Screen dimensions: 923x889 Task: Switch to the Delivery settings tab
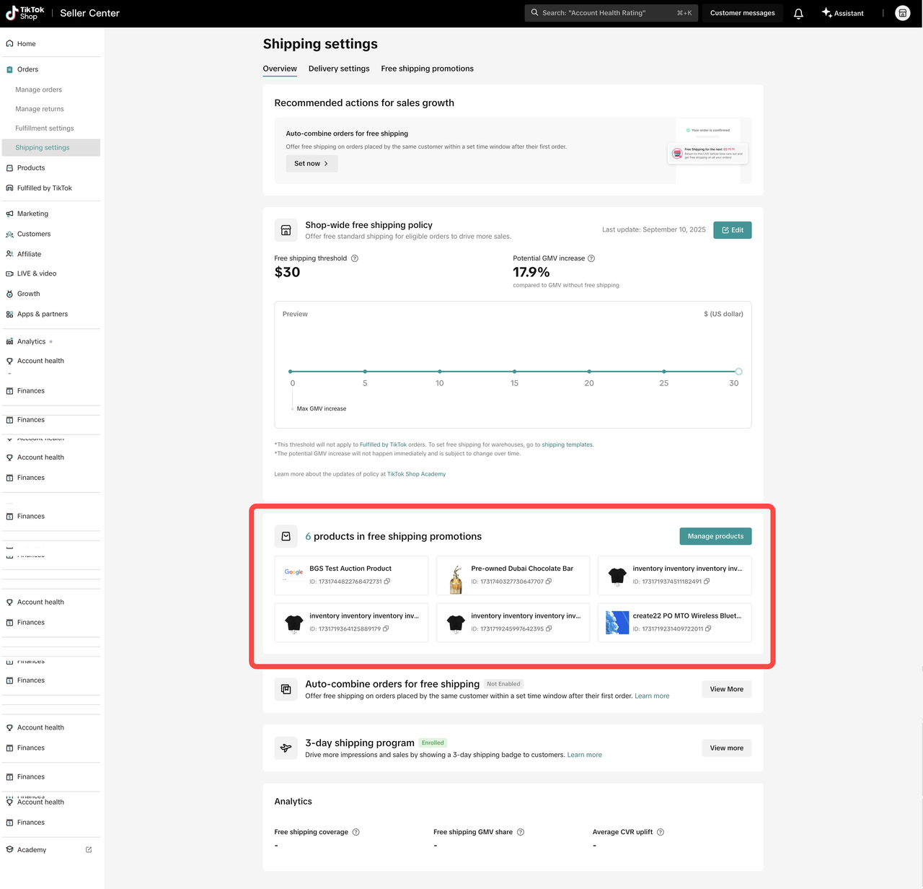pos(339,69)
